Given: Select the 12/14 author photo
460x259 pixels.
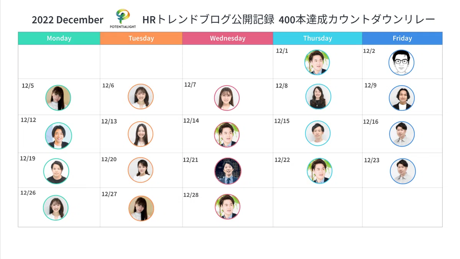Looking at the screenshot, I should coord(227,135).
